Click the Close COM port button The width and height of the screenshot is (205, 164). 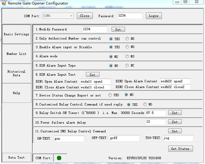84,16
